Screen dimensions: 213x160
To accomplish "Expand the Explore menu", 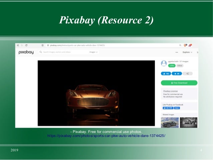I will 188,52.
